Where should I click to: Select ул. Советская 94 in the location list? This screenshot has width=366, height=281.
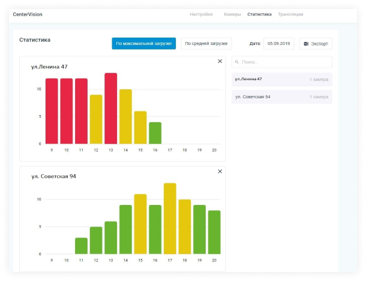tap(282, 97)
